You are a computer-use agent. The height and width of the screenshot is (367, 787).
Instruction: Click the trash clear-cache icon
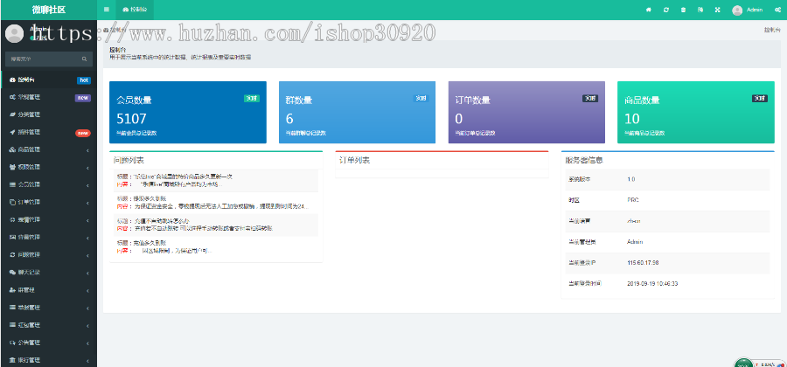pos(683,10)
